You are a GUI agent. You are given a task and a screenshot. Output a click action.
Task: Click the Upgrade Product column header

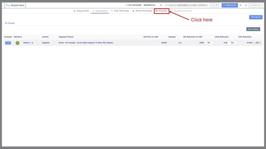coord(66,37)
